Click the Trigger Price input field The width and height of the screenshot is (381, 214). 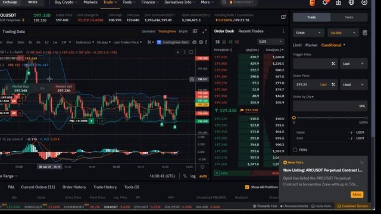coord(315,64)
